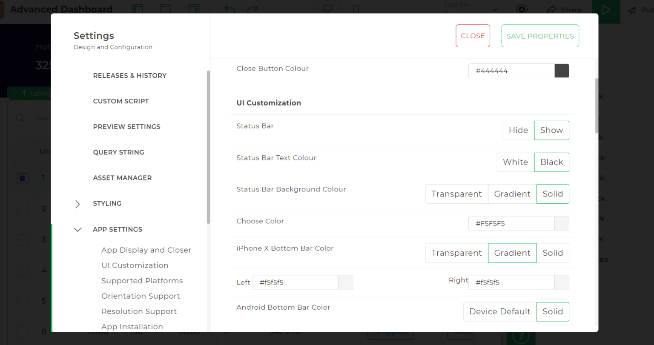Open the Asset Manager section
The width and height of the screenshot is (654, 345).
click(x=122, y=178)
